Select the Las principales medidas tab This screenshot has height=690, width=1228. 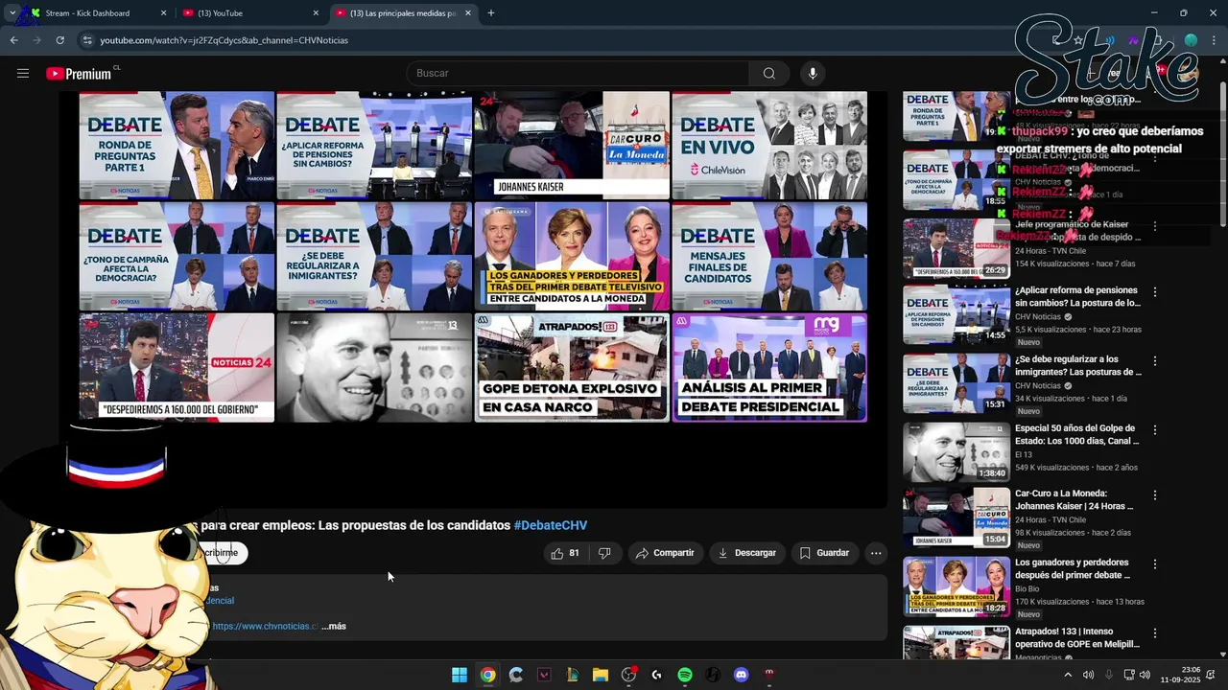[x=403, y=13]
